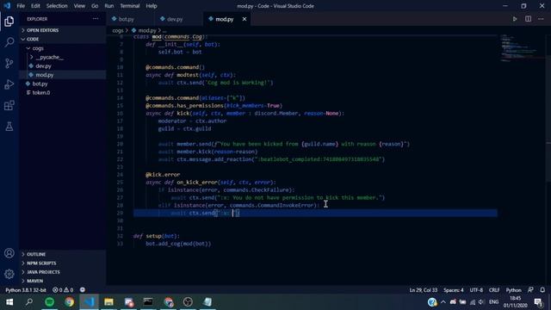Screen dimensions: 551x310
Task: Click the ENG input language indicator
Action: 493,302
